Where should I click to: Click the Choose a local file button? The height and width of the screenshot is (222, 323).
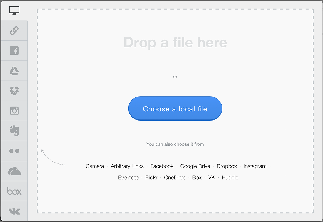175,108
